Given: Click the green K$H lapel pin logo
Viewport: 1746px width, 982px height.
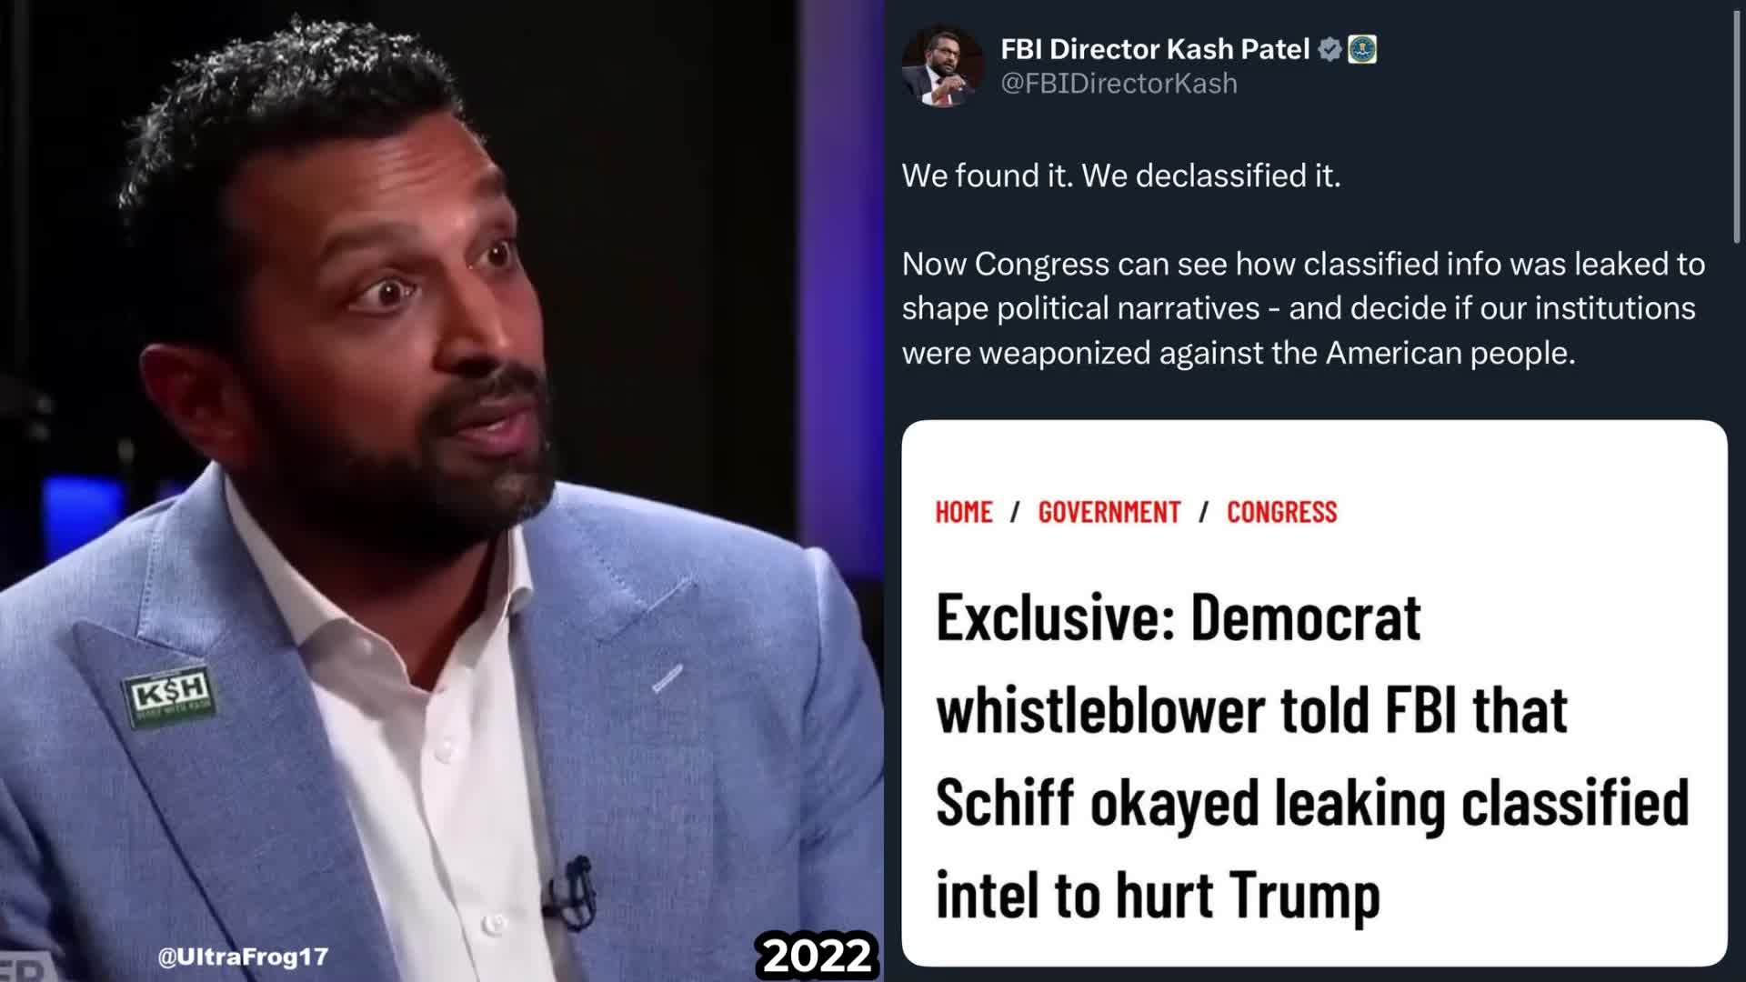Looking at the screenshot, I should tap(168, 698).
